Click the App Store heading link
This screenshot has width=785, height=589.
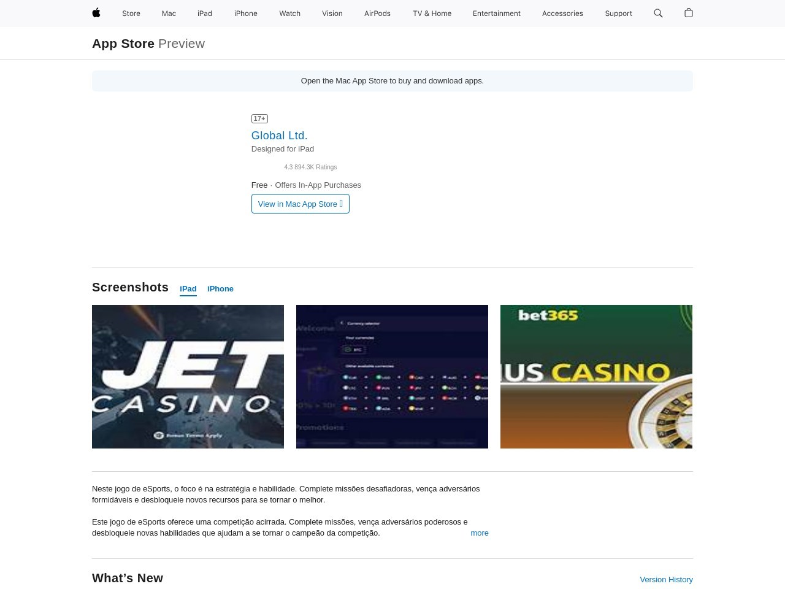[123, 44]
